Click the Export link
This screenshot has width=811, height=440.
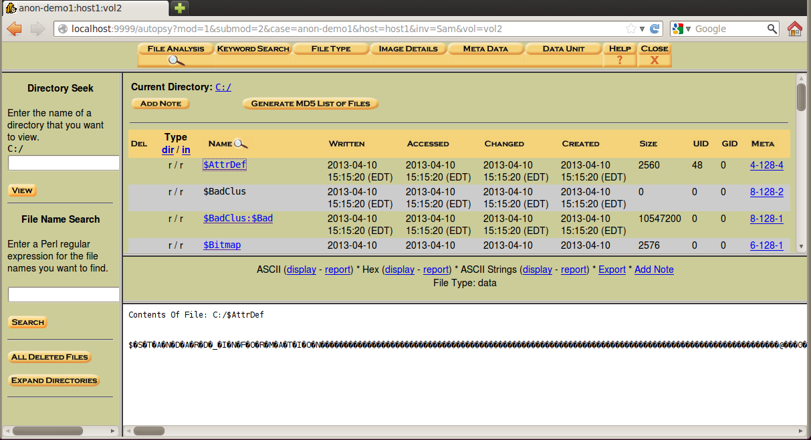[612, 269]
